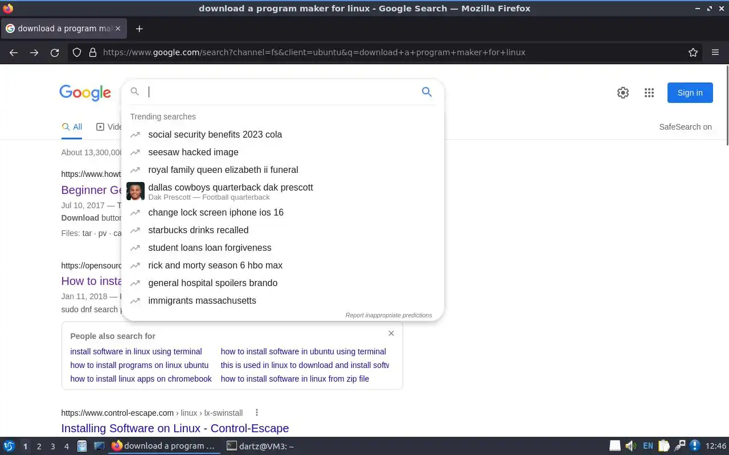Choose suggestion immigrants massachusetts
The width and height of the screenshot is (729, 455).
[282, 300]
